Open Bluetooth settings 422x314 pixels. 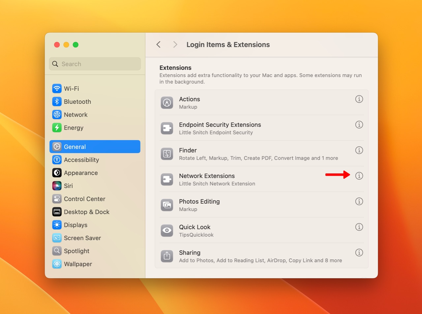77,102
